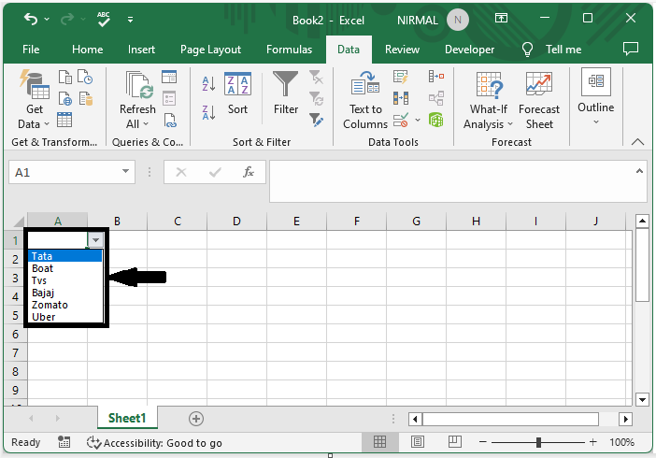Click Sort A to Z icon
Image resolution: width=656 pixels, height=458 pixels.
[208, 84]
